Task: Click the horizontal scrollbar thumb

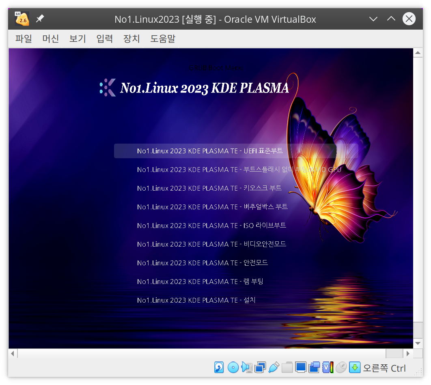Action: (x=394, y=353)
